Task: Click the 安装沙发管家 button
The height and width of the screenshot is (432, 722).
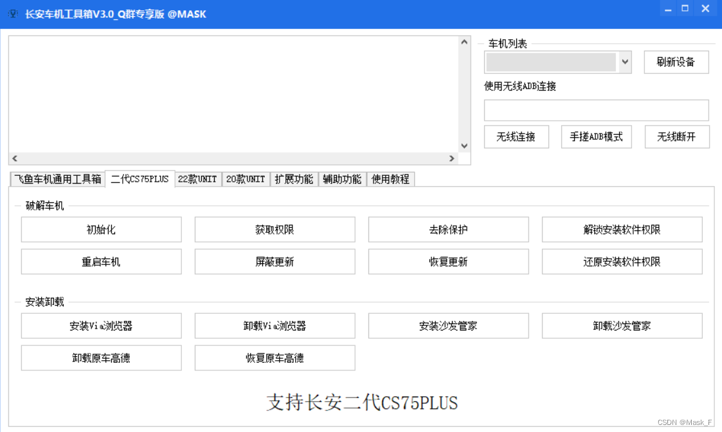Action: 449,326
